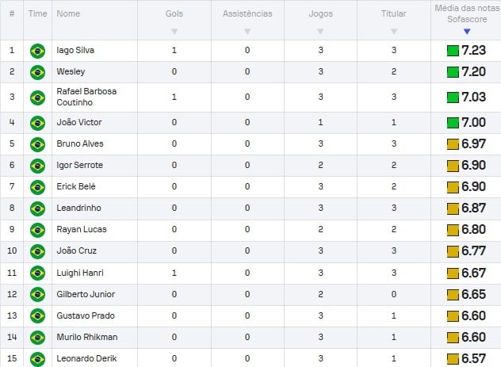The height and width of the screenshot is (367, 501).
Task: Sort by Jogos column arrow
Action: (320, 32)
